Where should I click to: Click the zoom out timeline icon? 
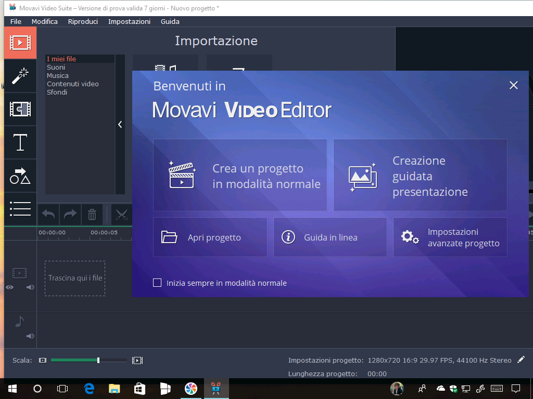pyautogui.click(x=43, y=361)
